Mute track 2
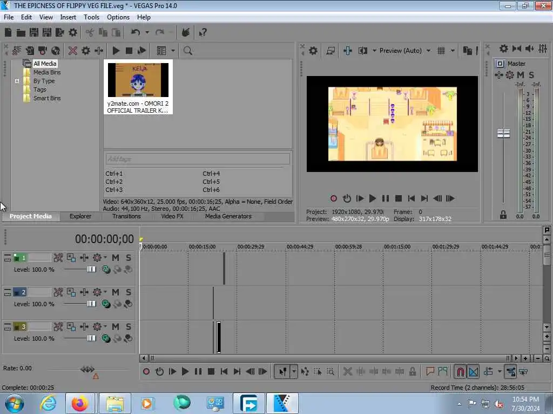The height and width of the screenshot is (414, 553). 116,292
